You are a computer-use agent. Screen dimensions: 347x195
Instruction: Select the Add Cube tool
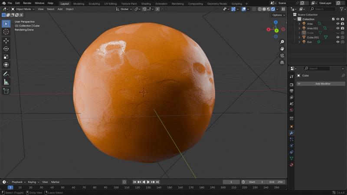pyautogui.click(x=6, y=91)
